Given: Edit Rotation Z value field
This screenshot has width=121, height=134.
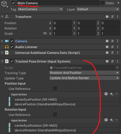Looking at the screenshot, I should pos(110,28).
